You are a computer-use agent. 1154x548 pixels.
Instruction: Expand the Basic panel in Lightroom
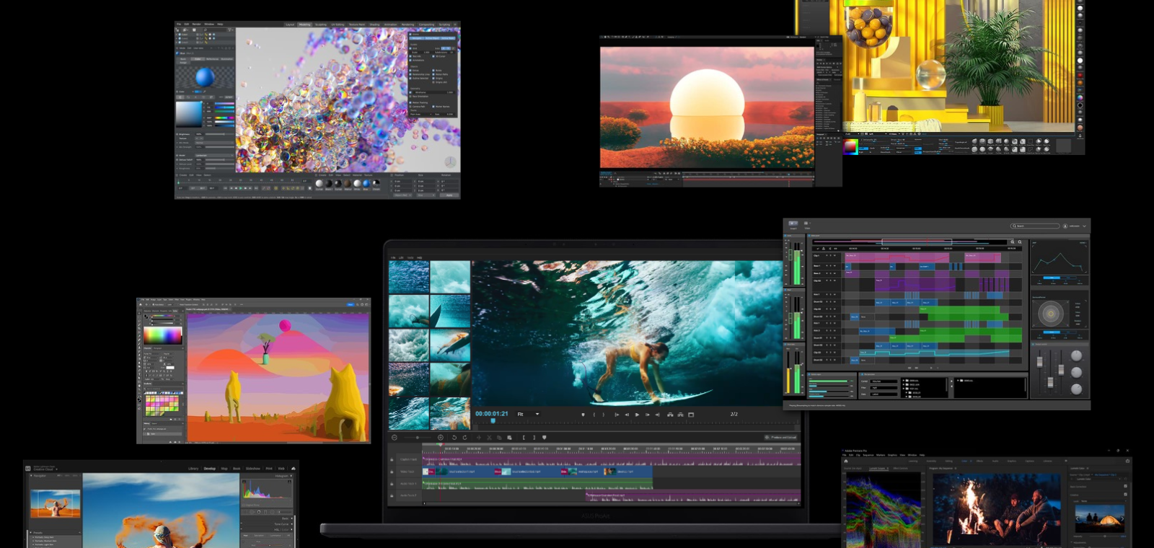click(292, 518)
